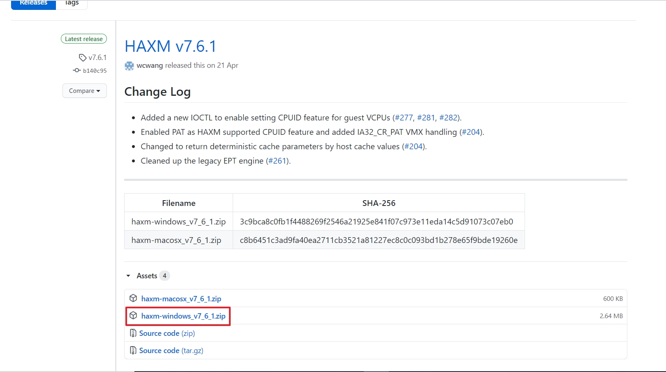Click the Latest release badge
The width and height of the screenshot is (666, 372).
click(84, 39)
